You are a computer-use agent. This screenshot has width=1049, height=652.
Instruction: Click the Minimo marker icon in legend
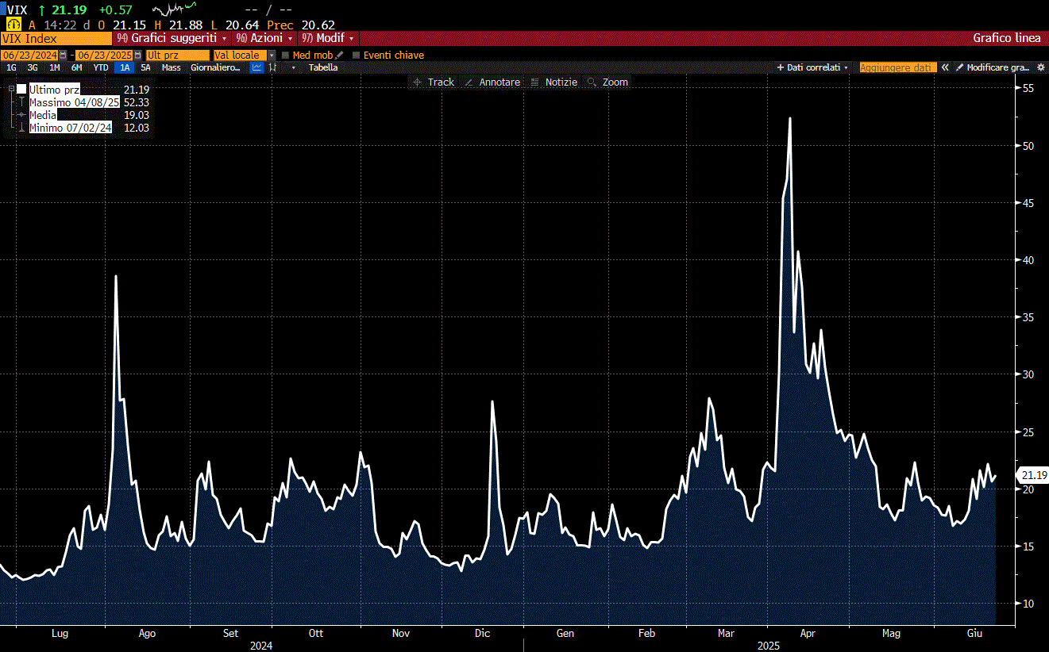(x=21, y=128)
